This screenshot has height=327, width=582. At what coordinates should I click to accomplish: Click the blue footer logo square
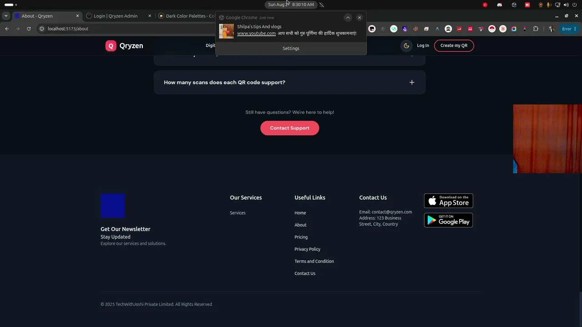pyautogui.click(x=113, y=206)
